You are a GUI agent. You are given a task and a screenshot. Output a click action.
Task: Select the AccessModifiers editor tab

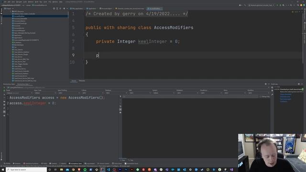[154, 9]
